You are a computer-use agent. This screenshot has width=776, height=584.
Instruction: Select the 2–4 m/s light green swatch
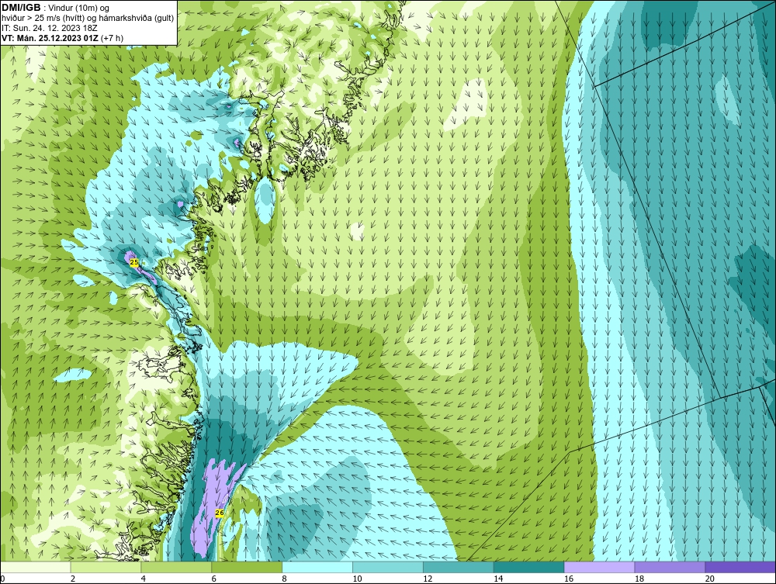tap(106, 567)
